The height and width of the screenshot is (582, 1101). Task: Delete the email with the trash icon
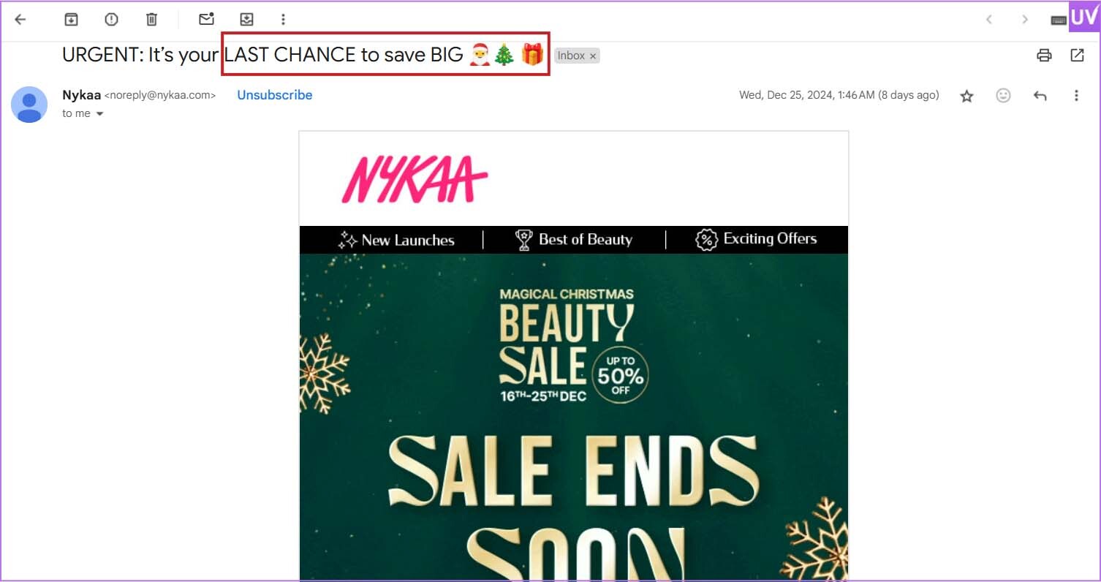tap(151, 20)
